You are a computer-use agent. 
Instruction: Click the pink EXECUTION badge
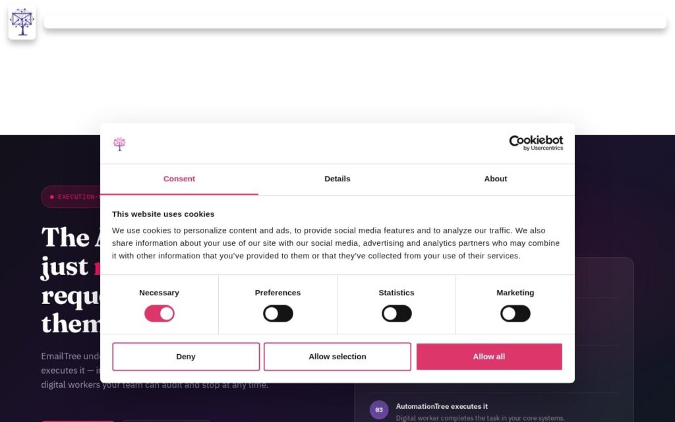tap(71, 196)
